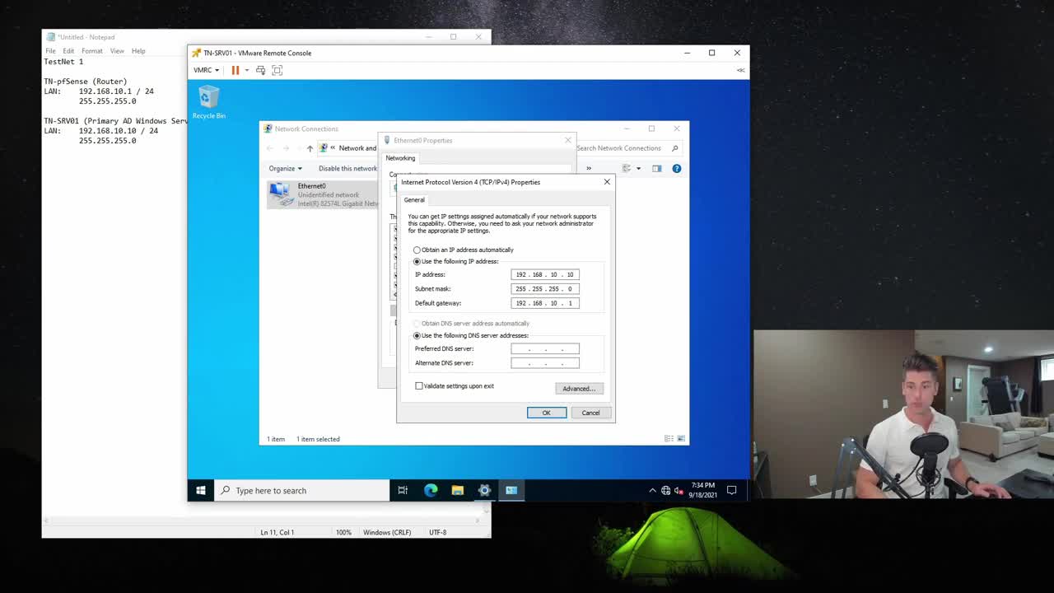Screen dimensions: 1054x593
Task: Click the Preferred DNS server field
Action: [545, 349]
